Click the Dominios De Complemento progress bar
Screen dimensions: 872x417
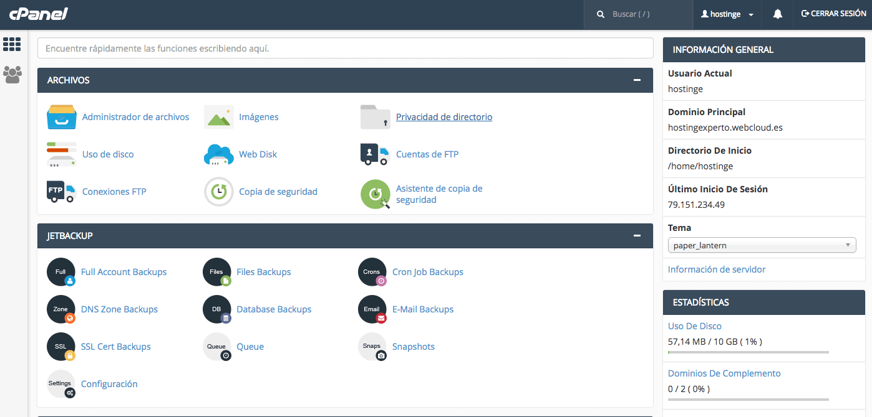[748, 400]
